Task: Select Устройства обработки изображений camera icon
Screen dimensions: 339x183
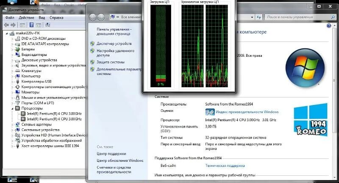Action: coord(17,141)
